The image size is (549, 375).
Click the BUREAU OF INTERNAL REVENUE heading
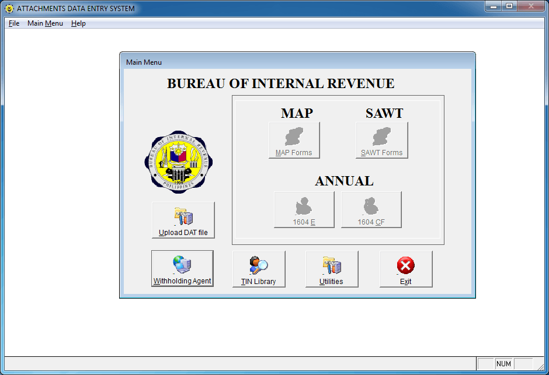click(280, 83)
